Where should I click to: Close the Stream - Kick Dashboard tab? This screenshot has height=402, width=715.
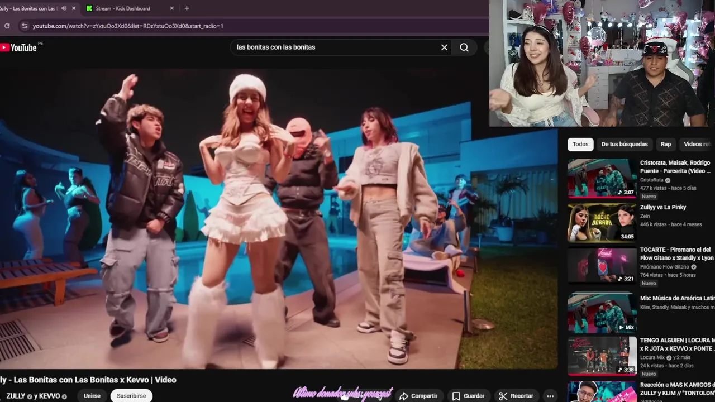click(172, 8)
